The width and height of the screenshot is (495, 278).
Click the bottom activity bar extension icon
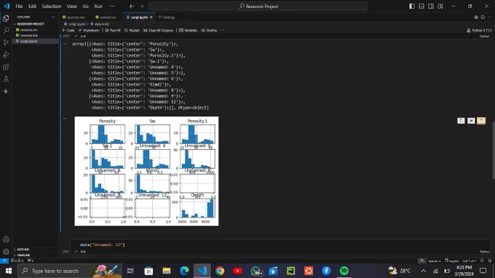[6, 91]
